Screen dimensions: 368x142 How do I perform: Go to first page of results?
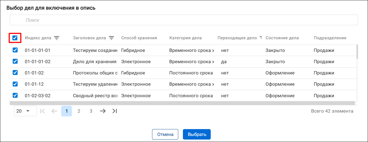[x=42, y=111]
